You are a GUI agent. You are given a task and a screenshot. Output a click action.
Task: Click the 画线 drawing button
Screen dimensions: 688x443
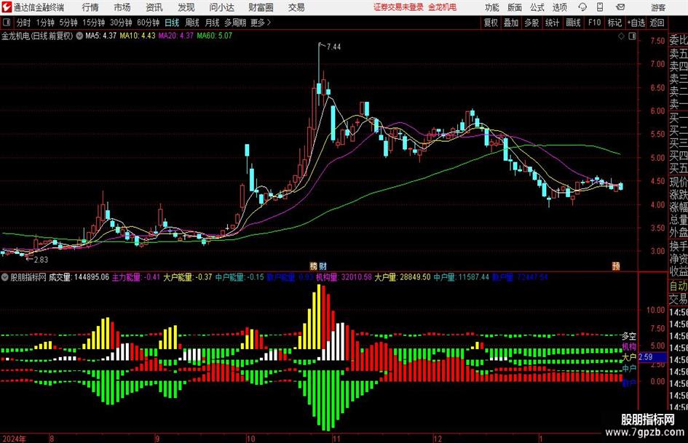click(x=574, y=23)
